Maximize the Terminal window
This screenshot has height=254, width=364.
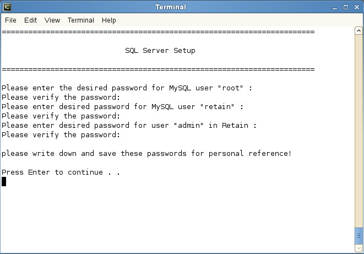point(346,7)
